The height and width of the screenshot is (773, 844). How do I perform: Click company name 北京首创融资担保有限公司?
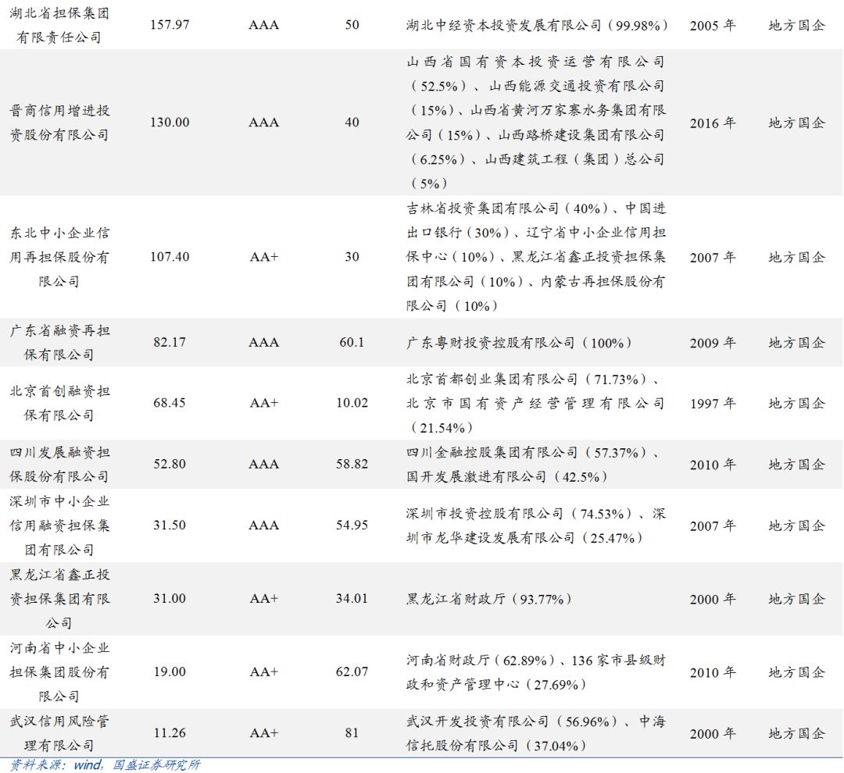pyautogui.click(x=59, y=403)
